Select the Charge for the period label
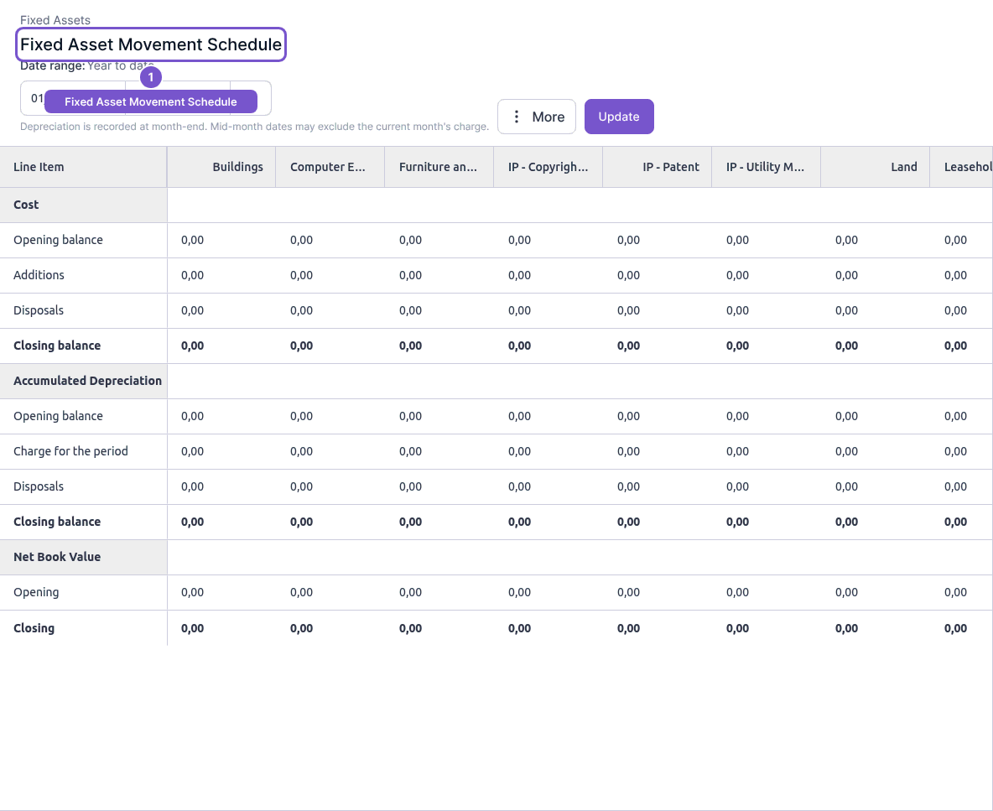993x811 pixels. click(71, 451)
